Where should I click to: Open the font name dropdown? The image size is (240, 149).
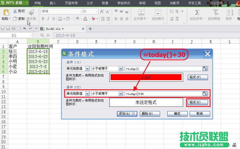click(x=80, y=11)
